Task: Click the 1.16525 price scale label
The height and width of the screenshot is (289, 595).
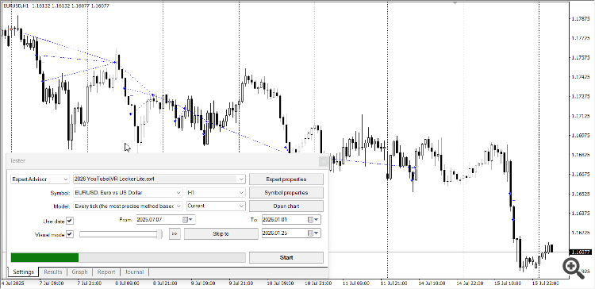Action: pyautogui.click(x=581, y=194)
